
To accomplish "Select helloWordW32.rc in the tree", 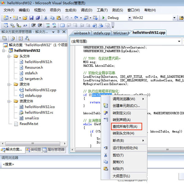I will point(39,112).
